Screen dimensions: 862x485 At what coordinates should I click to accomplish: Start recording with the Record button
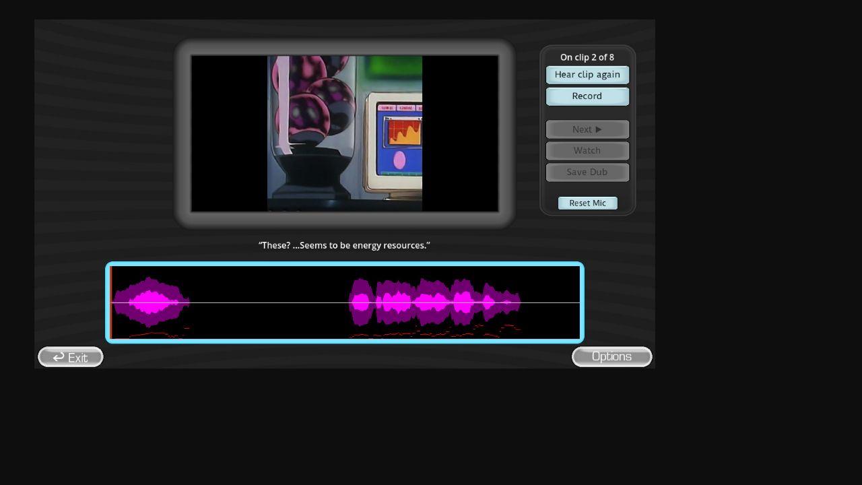point(587,96)
